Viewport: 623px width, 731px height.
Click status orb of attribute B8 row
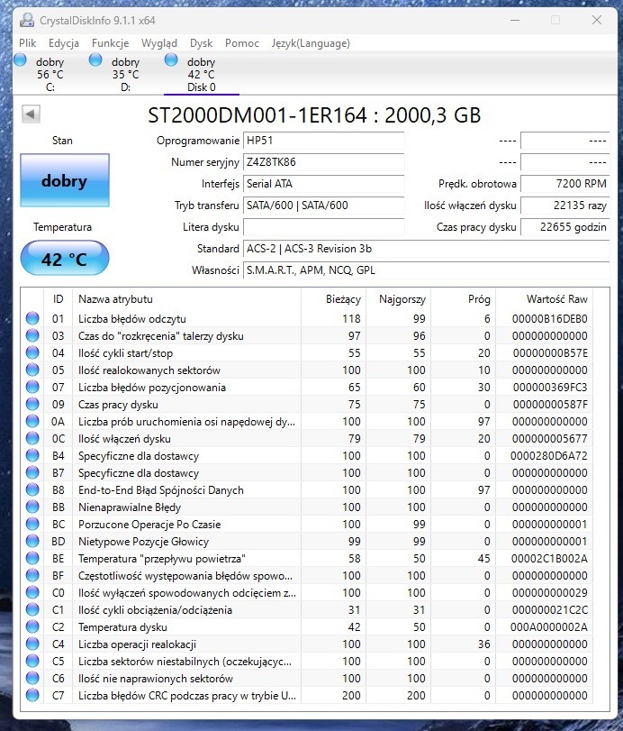pos(32,490)
